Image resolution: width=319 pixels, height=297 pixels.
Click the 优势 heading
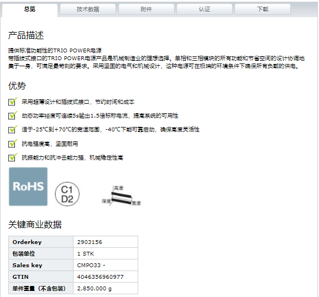(x=17, y=86)
